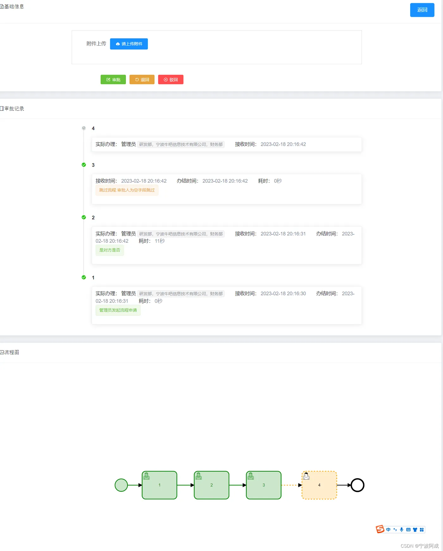Click record 3 duration value 0秒

click(x=278, y=181)
